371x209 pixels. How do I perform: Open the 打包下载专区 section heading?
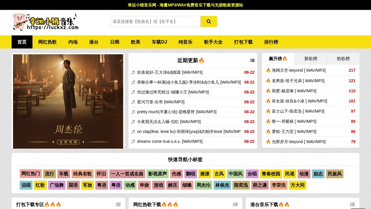39,205
